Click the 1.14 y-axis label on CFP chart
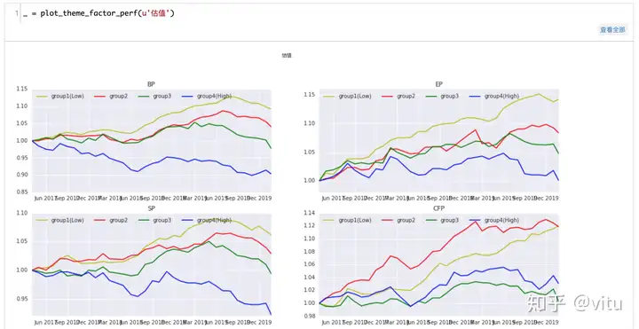 click(310, 213)
